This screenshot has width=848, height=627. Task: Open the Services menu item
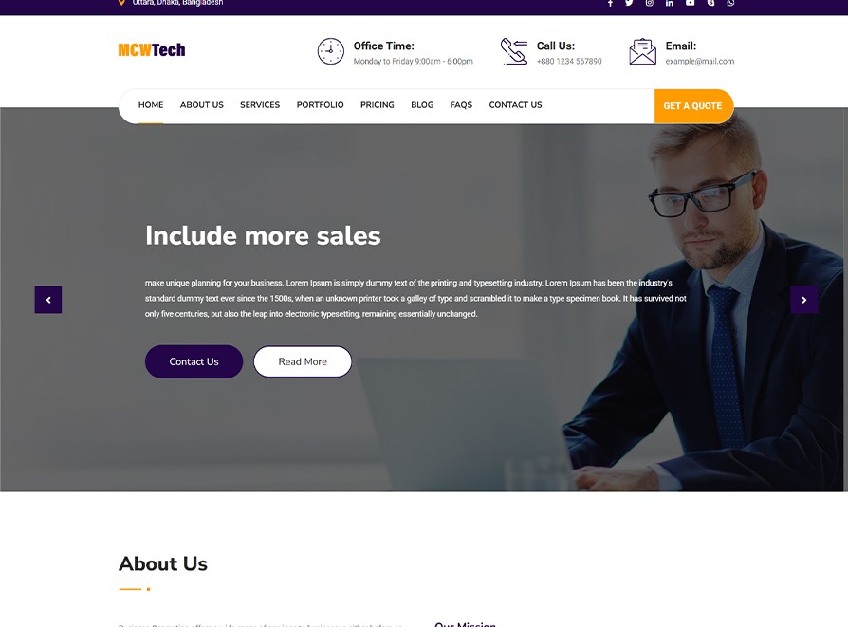pyautogui.click(x=260, y=105)
